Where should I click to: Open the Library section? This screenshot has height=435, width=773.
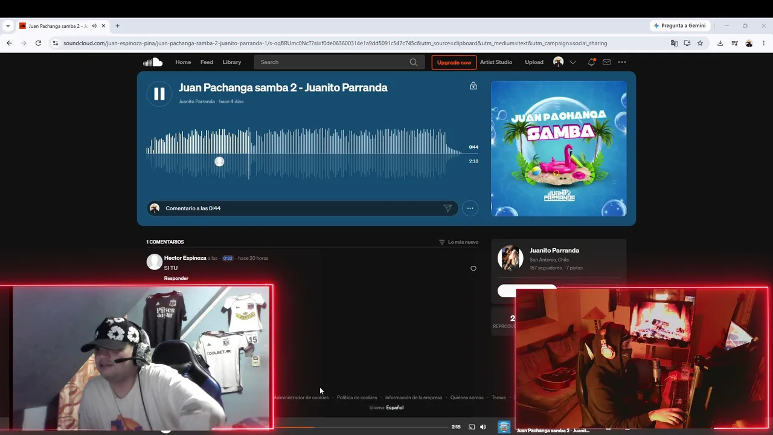tap(232, 62)
